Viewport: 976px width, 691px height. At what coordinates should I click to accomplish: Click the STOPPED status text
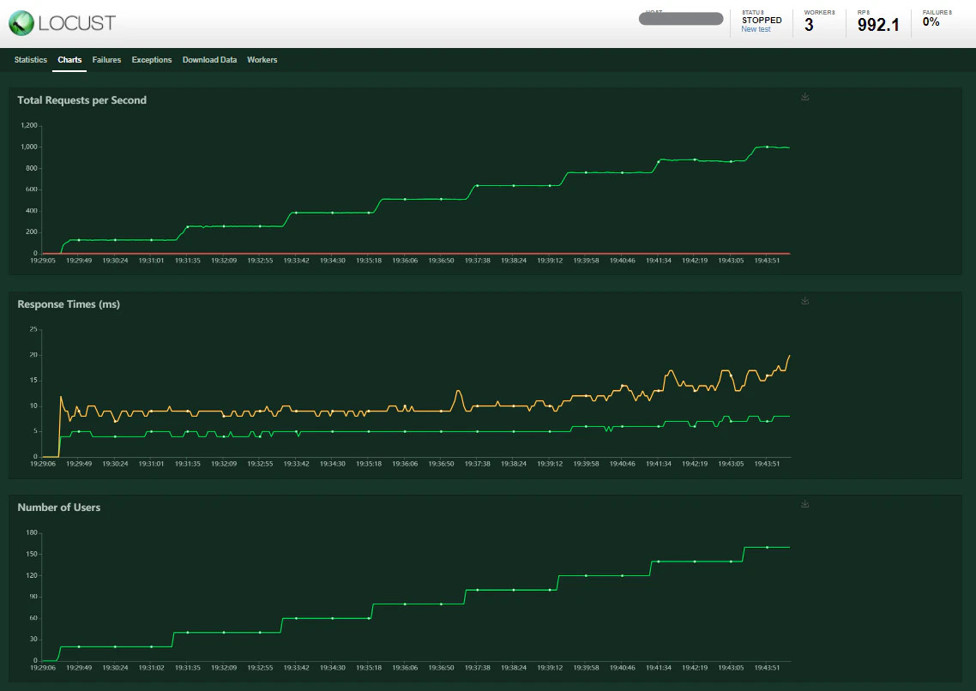(762, 20)
